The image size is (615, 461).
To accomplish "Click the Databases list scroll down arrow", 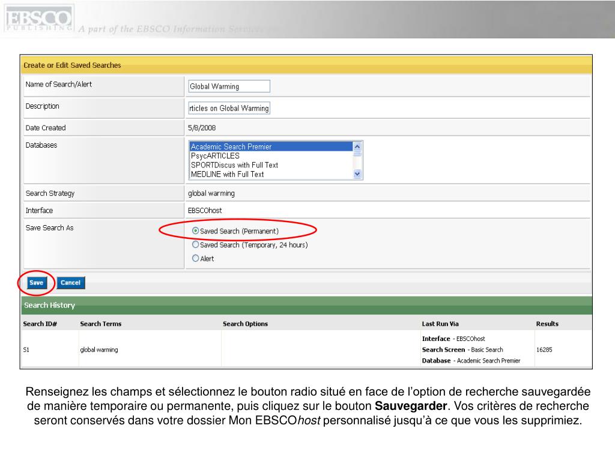I will pyautogui.click(x=357, y=173).
